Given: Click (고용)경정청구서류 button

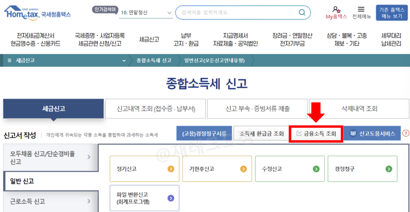Looking at the screenshot, I should click(204, 133).
